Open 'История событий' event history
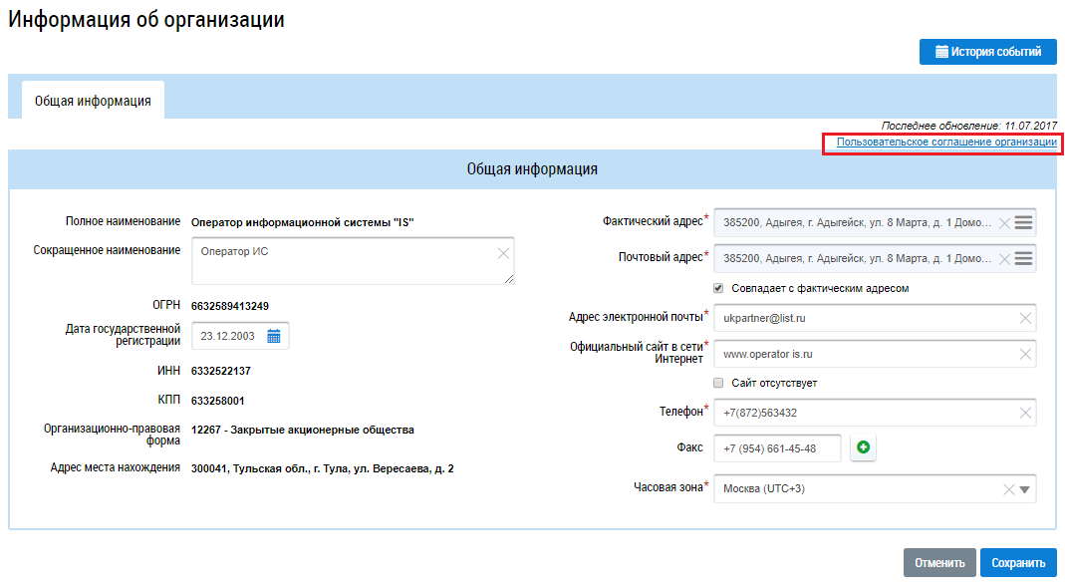Screen dimensions: 1065x588 [987, 52]
